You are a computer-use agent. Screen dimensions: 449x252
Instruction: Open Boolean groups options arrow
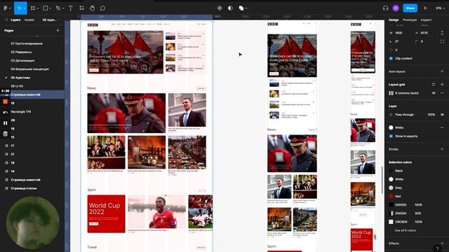click(x=246, y=8)
